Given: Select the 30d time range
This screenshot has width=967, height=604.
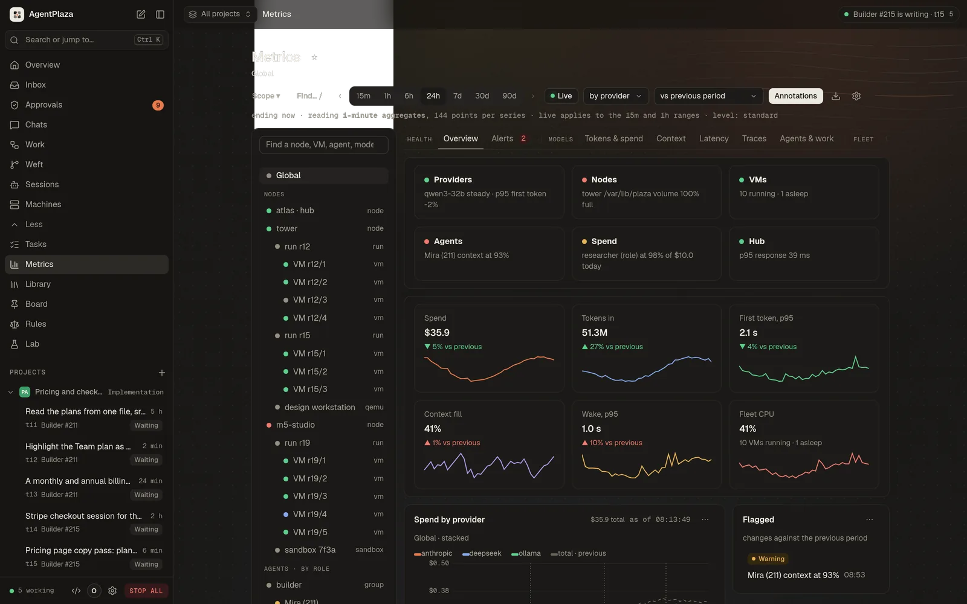Looking at the screenshot, I should [x=482, y=96].
